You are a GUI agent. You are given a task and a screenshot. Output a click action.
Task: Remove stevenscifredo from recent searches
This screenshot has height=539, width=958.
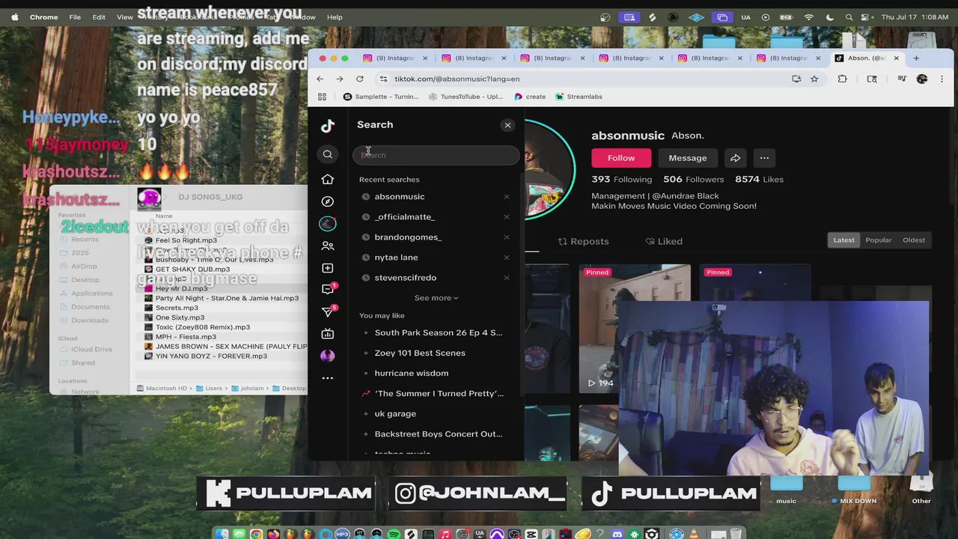point(507,278)
